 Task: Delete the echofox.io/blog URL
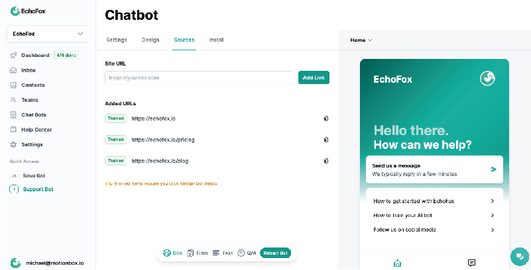326,161
